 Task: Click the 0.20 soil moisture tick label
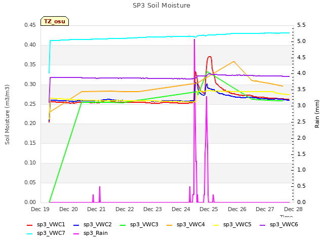point(30,124)
